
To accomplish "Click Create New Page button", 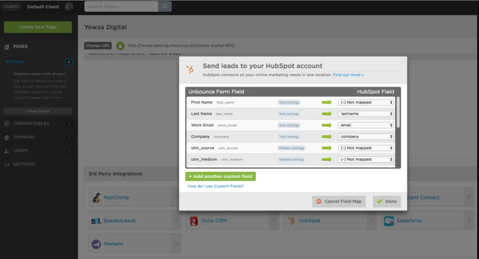I will [38, 27].
